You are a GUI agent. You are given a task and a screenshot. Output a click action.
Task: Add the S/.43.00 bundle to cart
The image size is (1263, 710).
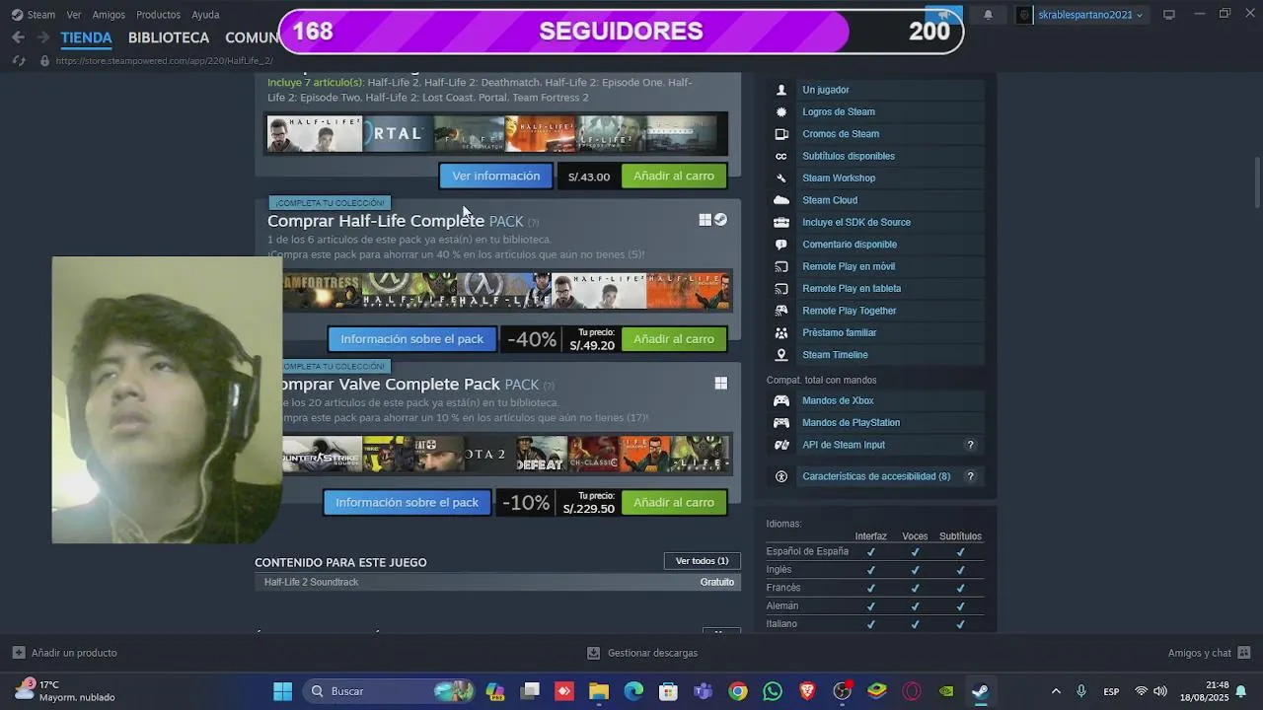674,176
